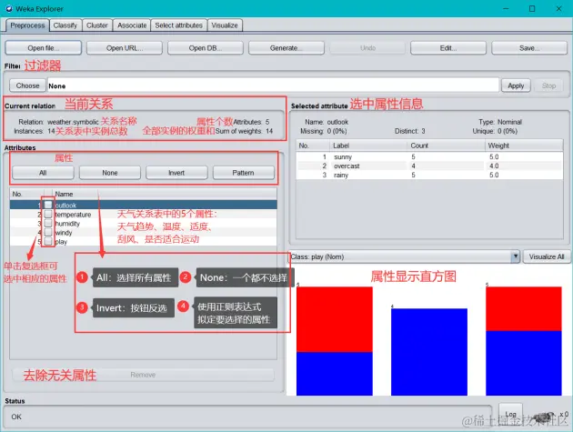
Task: Toggle the humidity attribute checkbox
Action: pos(48,224)
